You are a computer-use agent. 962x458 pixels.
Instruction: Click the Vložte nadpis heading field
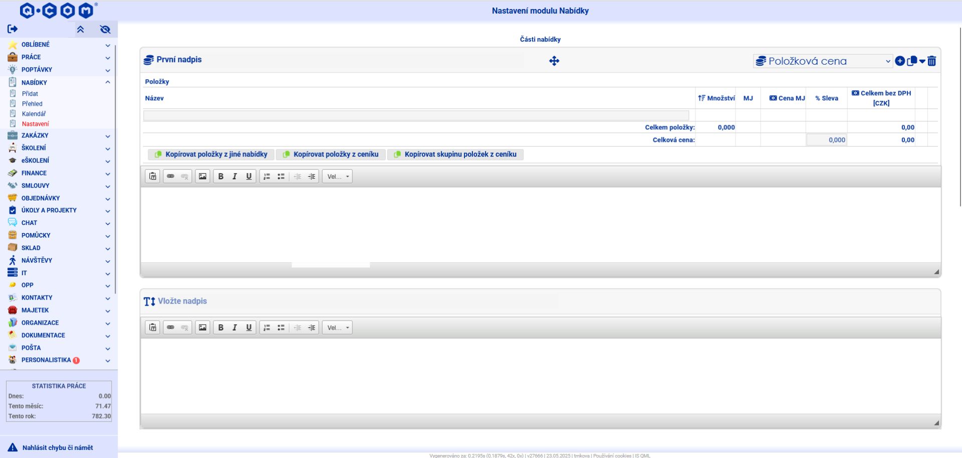pos(357,301)
